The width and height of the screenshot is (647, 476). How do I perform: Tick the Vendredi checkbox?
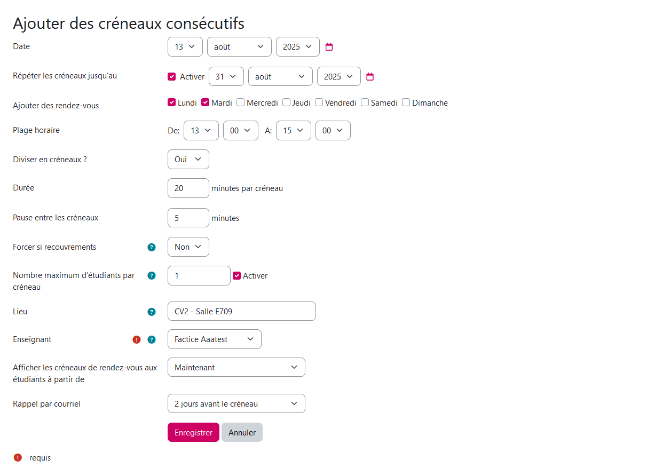click(x=319, y=102)
